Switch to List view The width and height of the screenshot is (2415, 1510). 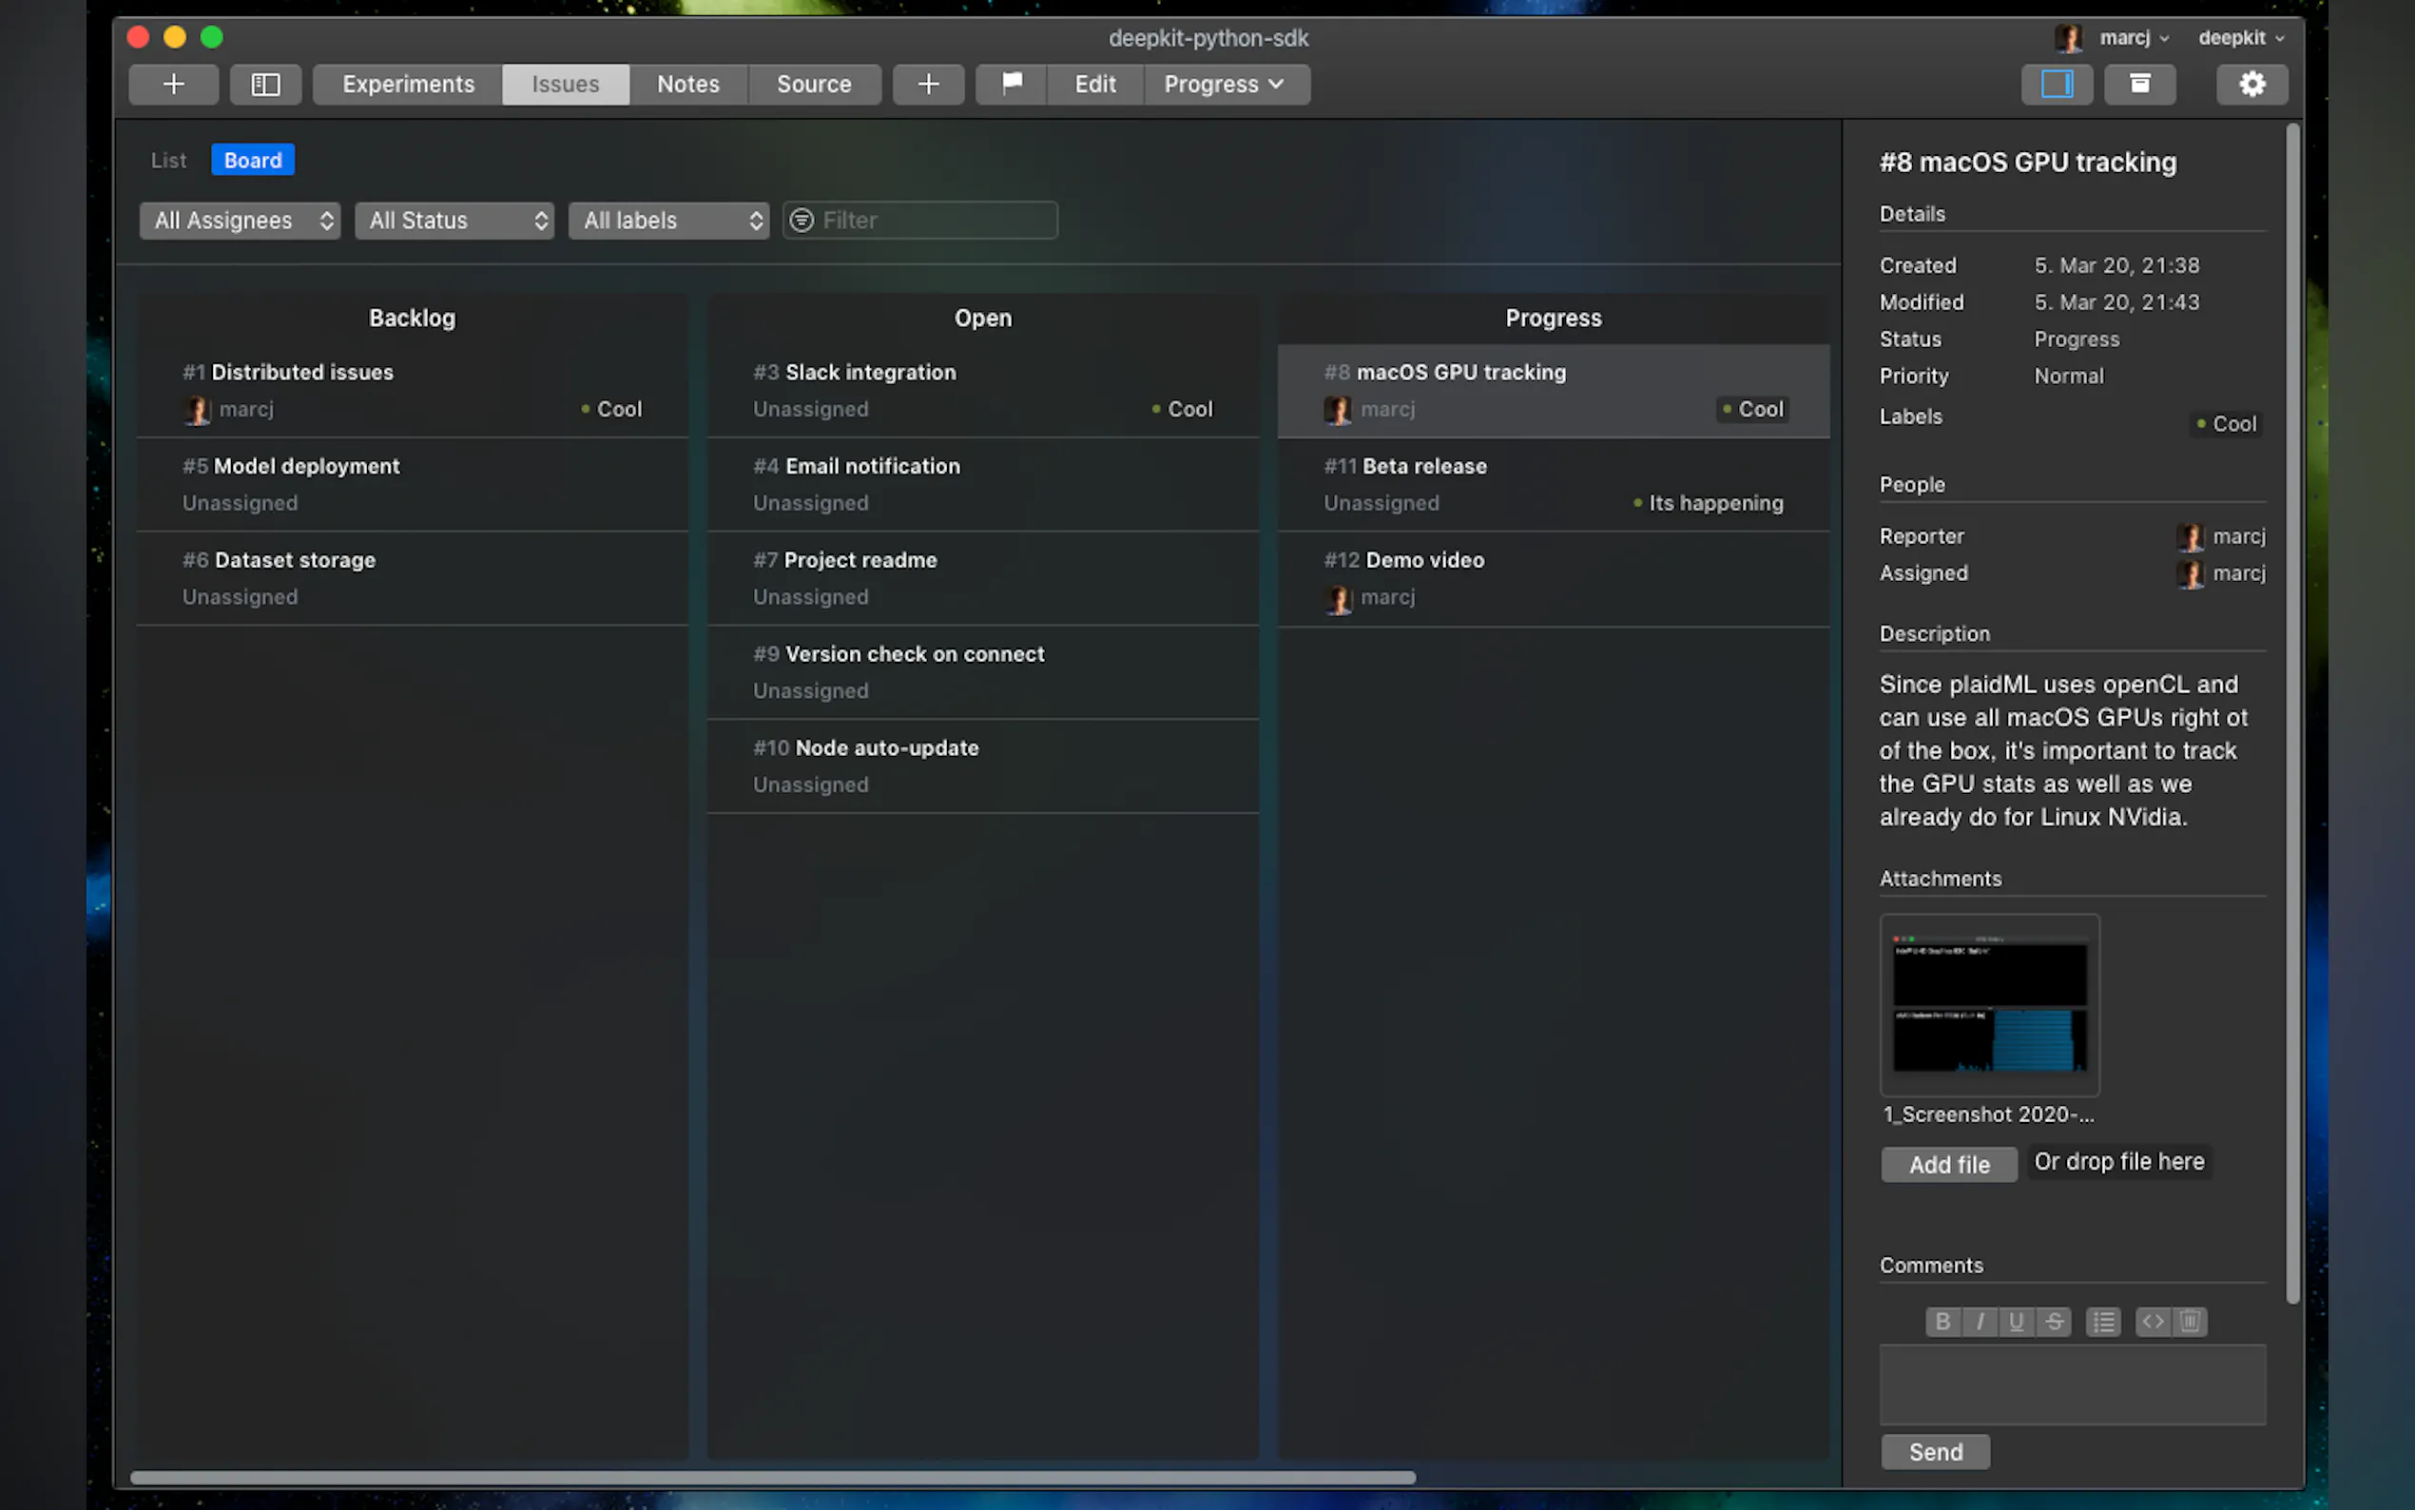167,160
